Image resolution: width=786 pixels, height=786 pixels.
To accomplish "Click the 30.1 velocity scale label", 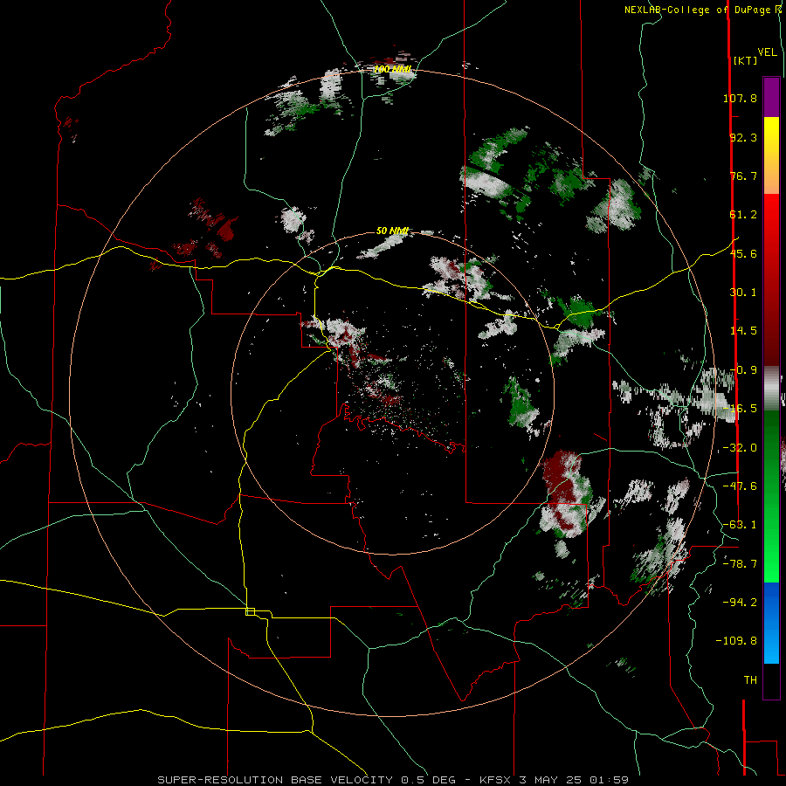I will click(743, 293).
